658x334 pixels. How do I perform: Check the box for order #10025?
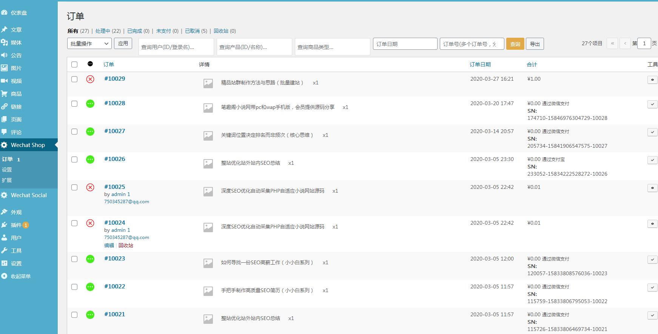coord(74,187)
